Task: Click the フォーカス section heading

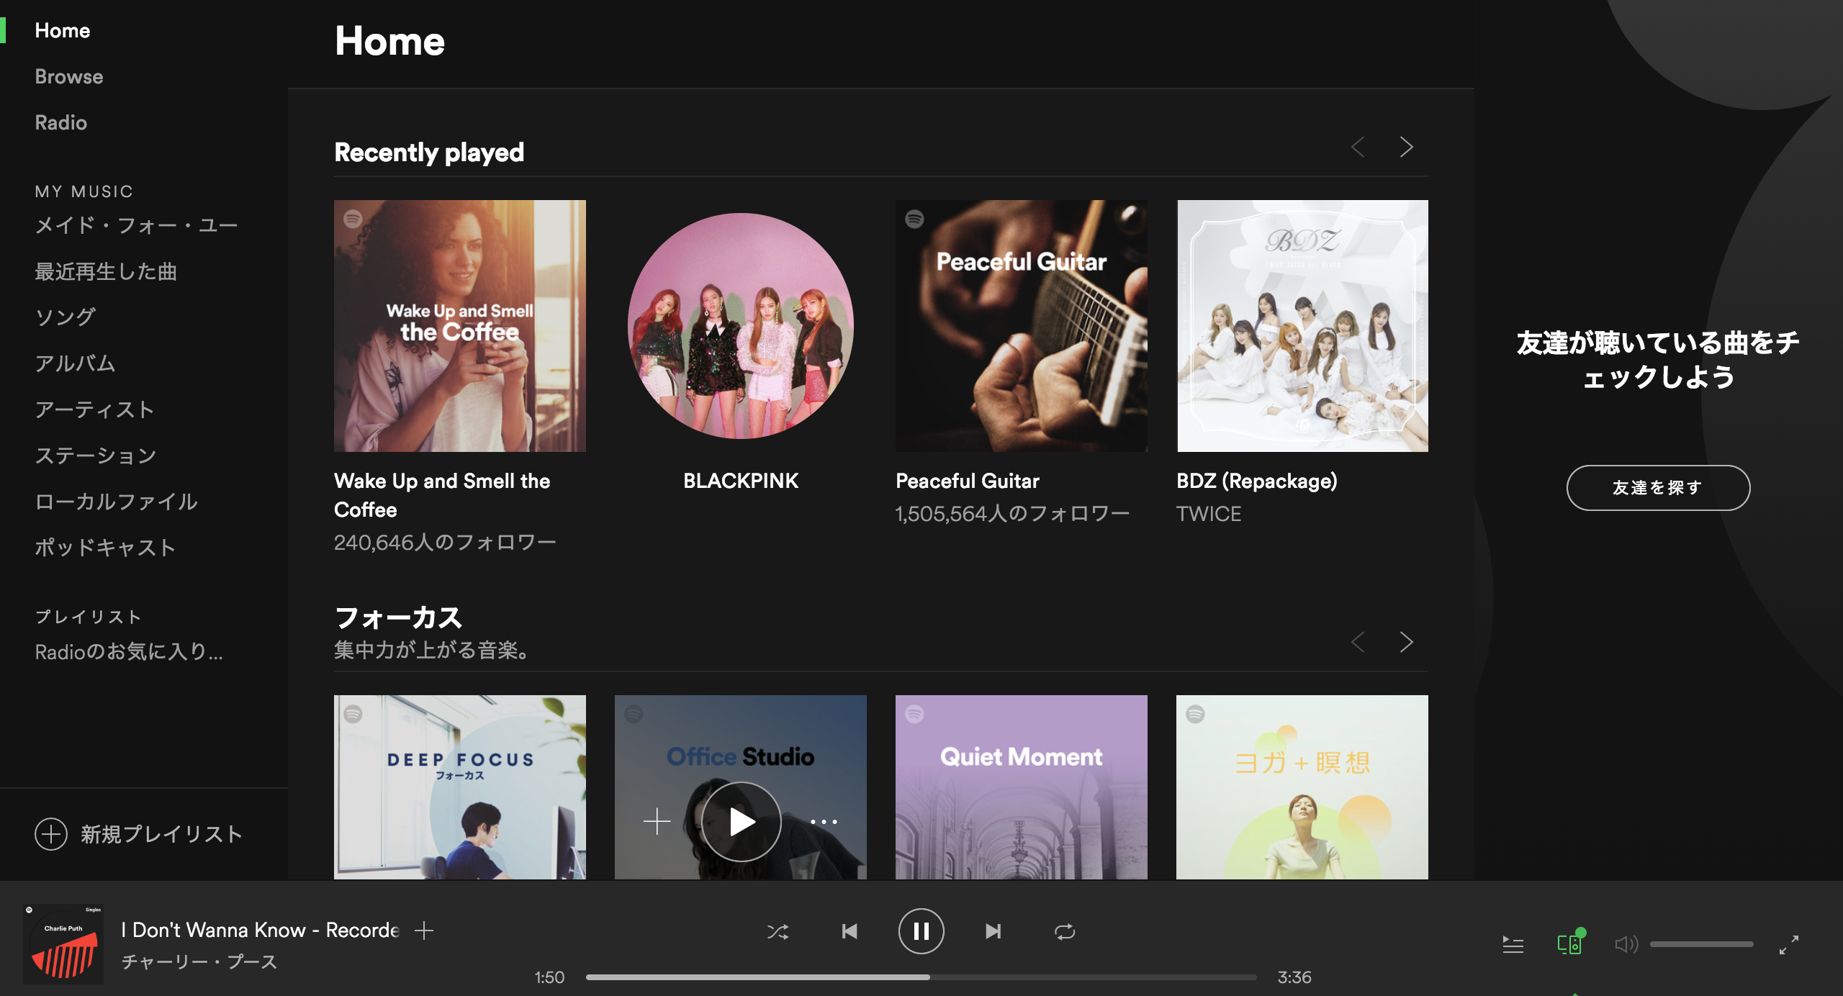Action: (x=398, y=617)
